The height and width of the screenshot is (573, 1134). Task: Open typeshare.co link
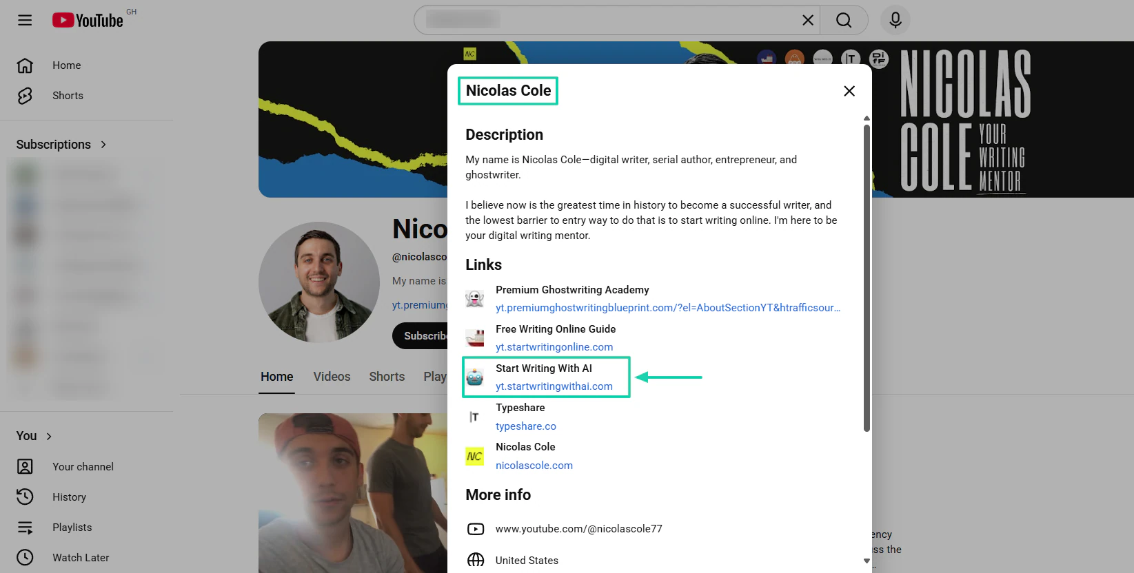[x=526, y=426]
